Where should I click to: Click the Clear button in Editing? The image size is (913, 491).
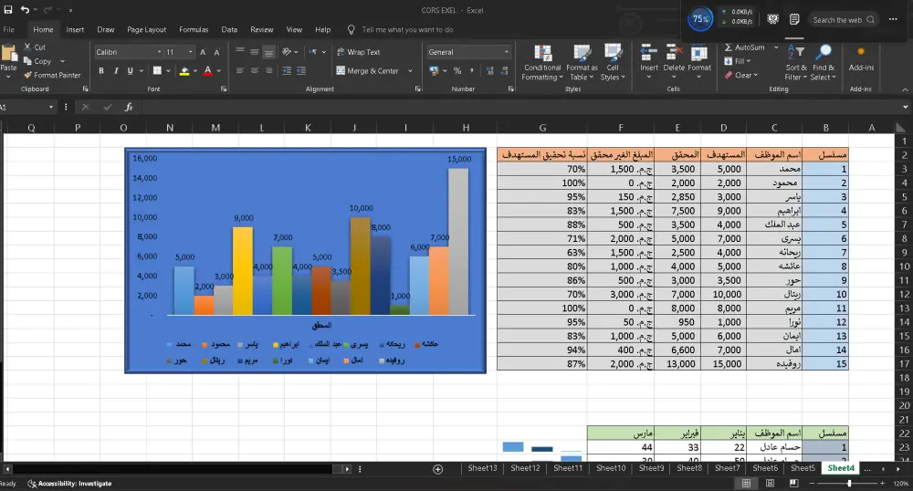coord(741,75)
